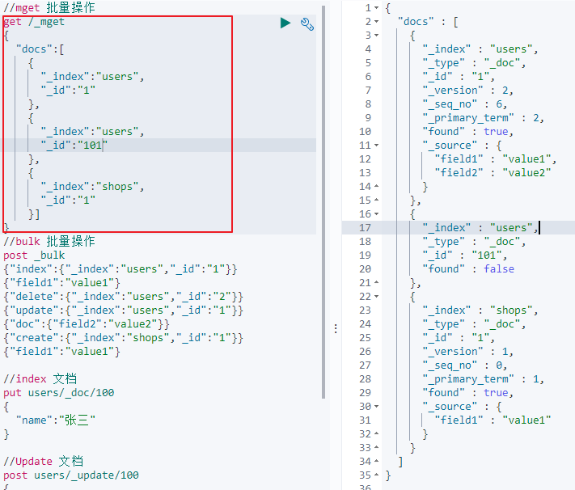575x490 pixels.
Task: Collapse the fold arrow at response line 1
Action: pos(377,8)
